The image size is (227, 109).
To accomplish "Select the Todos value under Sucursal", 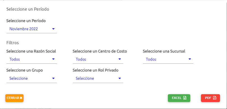I will pos(151,59).
